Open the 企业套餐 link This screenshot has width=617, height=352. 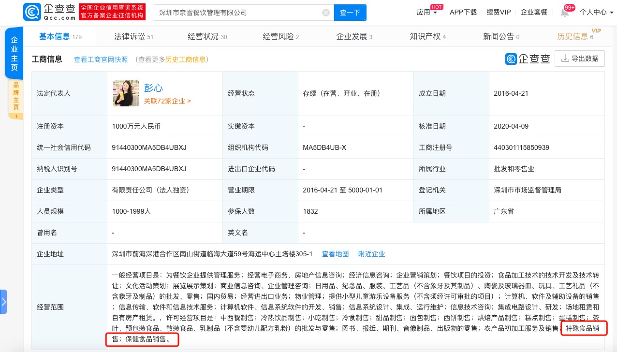tap(534, 12)
